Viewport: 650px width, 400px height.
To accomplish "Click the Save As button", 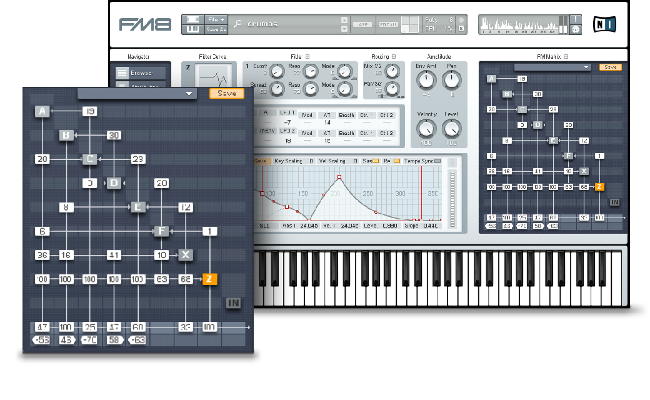I will point(216,29).
